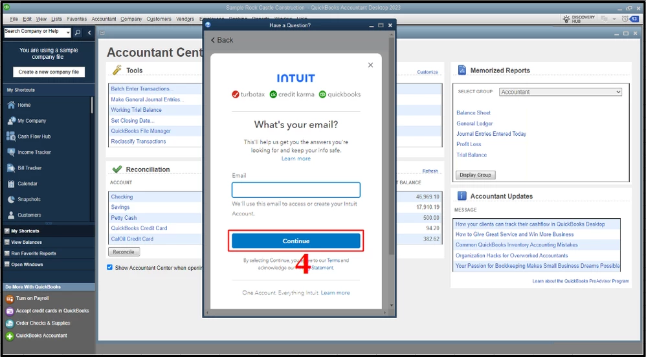Collapse the left icon bar with its arrow
This screenshot has width=646, height=357.
89,33
